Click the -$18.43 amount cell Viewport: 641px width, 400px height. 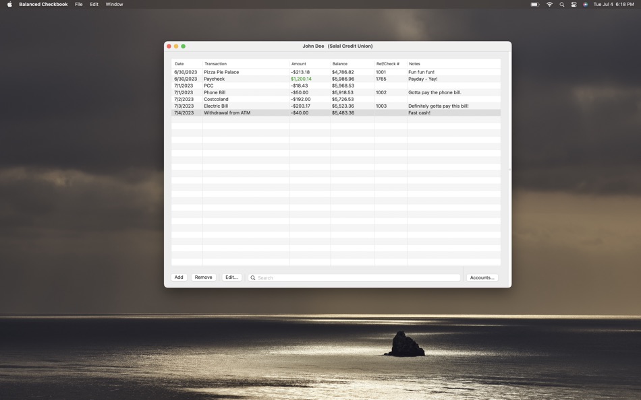coord(299,86)
